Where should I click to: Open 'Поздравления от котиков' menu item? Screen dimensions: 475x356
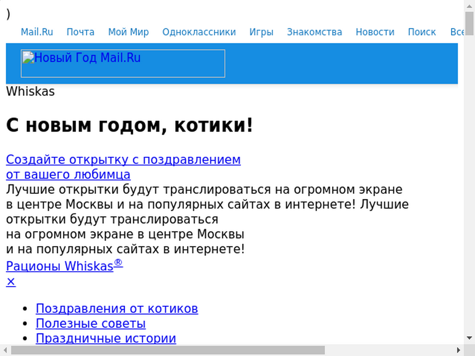(117, 309)
